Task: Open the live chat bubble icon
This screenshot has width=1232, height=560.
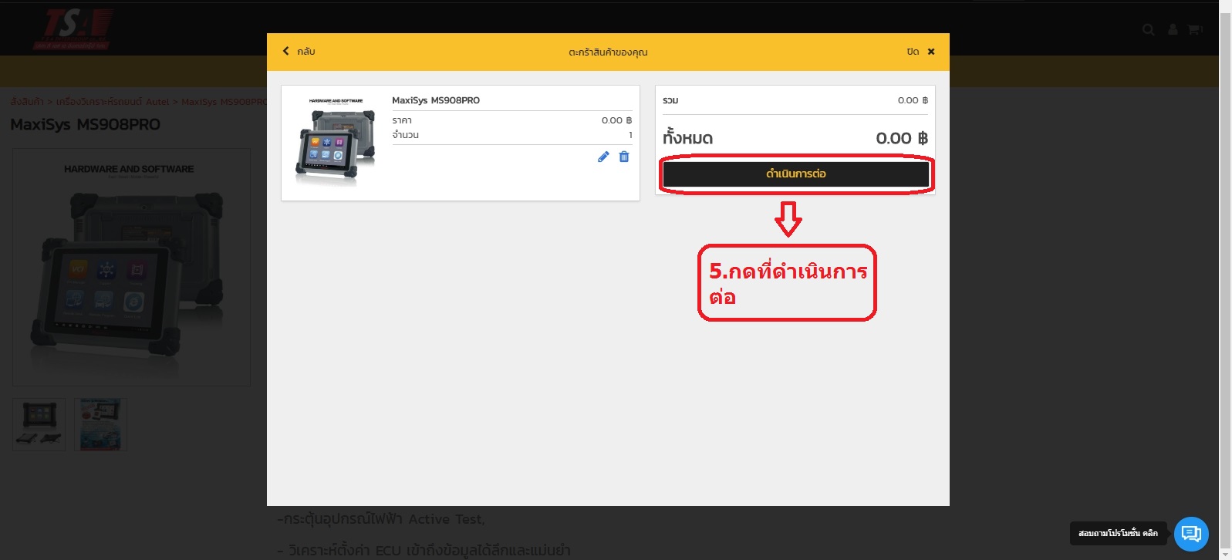Action: point(1191,534)
